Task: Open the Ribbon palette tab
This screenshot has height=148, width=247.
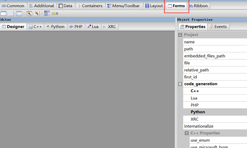Action: [x=199, y=6]
